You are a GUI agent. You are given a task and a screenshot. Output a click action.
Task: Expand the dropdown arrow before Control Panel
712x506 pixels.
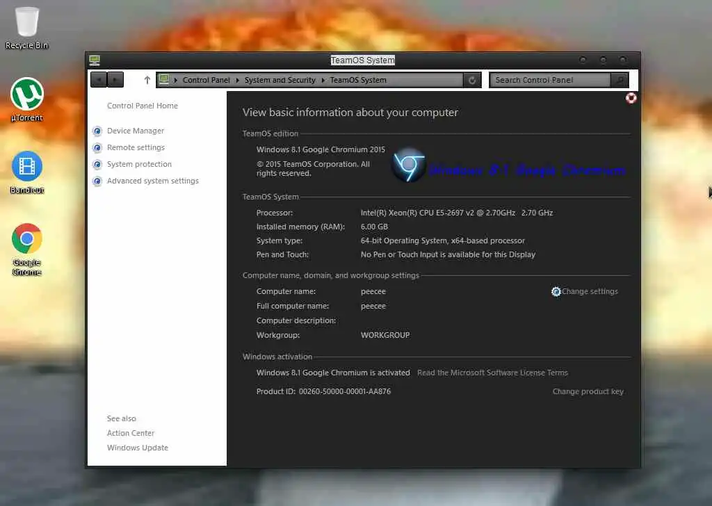(175, 81)
